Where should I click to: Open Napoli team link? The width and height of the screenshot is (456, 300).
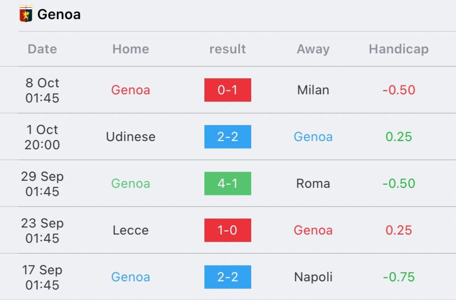(x=313, y=277)
